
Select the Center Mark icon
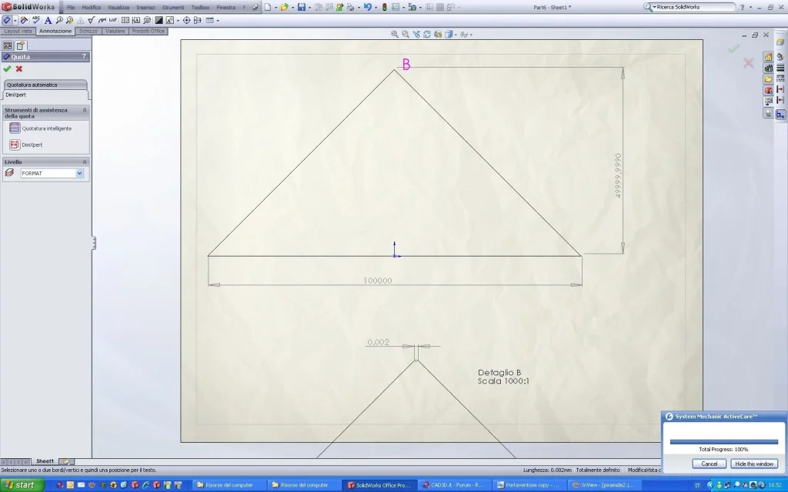click(x=186, y=21)
